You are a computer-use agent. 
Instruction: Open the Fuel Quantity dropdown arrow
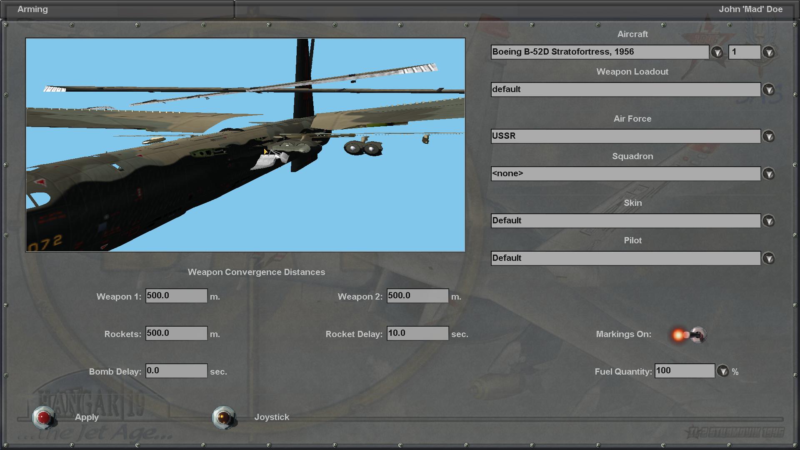click(722, 371)
